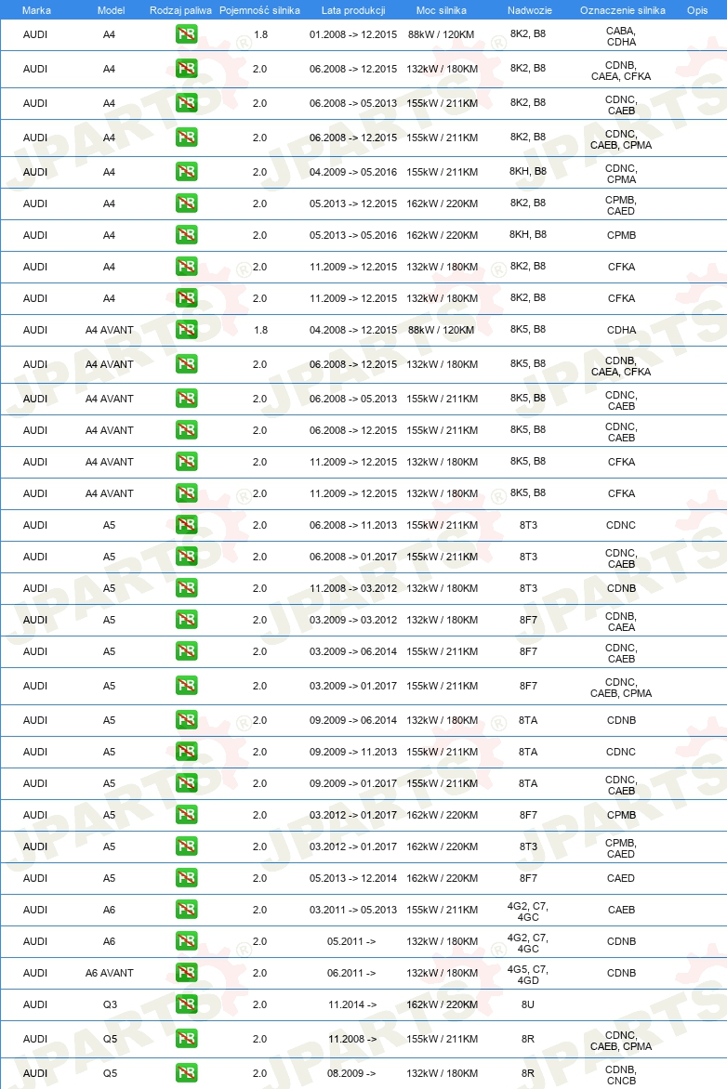
Task: Click fuel icon in A5 03.2009 -> 03.2012 row
Action: point(186,620)
